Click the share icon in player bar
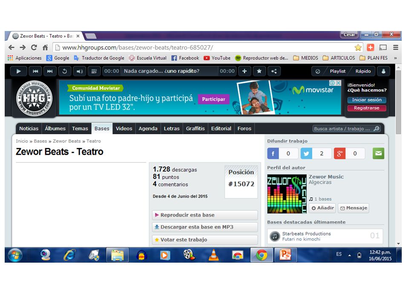409x306 pixels. (x=274, y=71)
